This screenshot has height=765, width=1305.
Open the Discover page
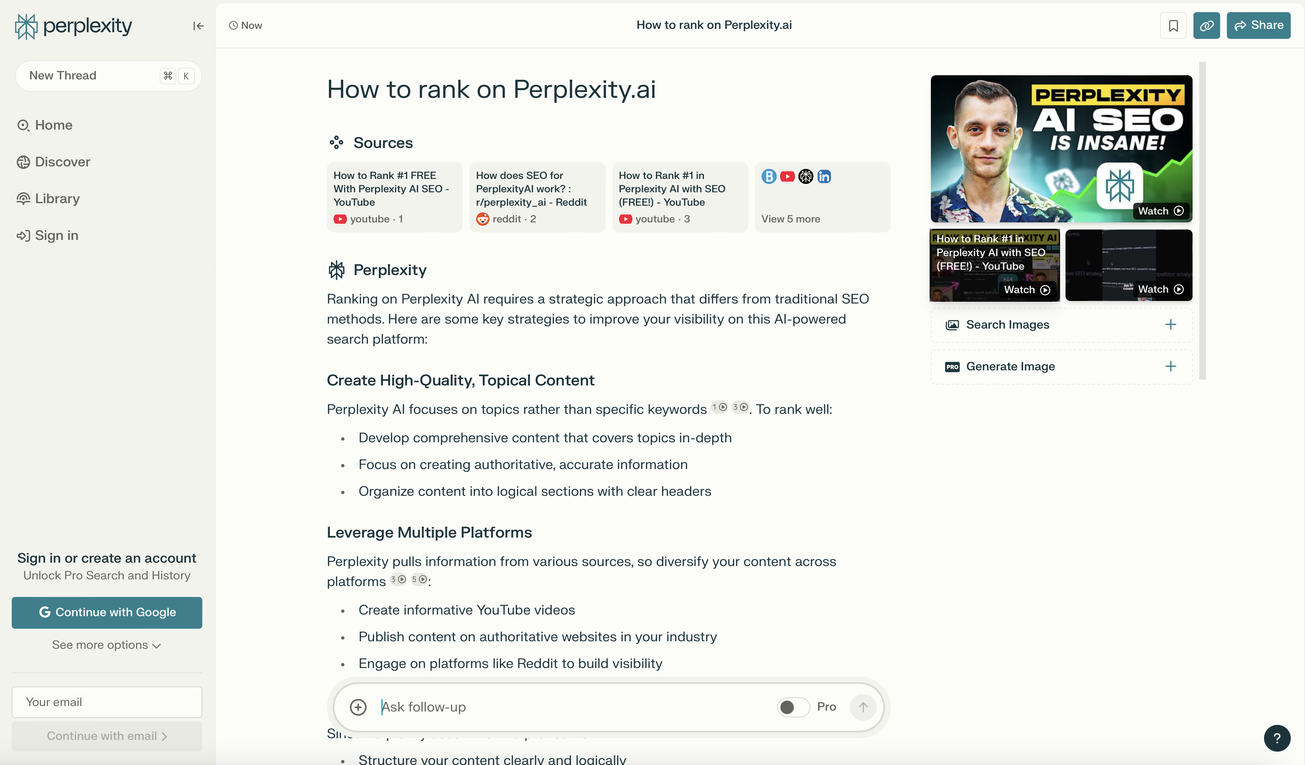[54, 162]
